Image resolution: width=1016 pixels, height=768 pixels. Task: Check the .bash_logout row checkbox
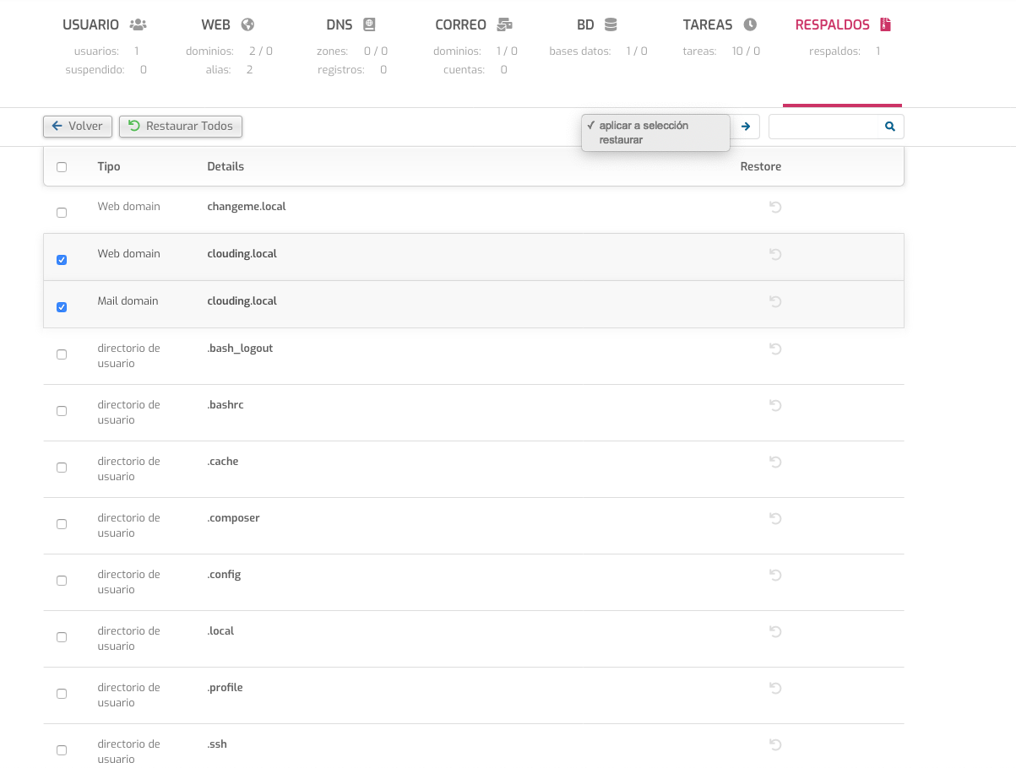(x=62, y=354)
